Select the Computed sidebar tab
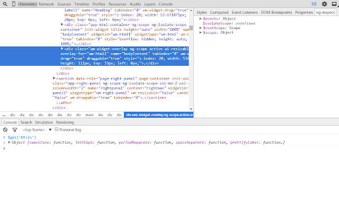Screen dimensions: 339x212 click(x=219, y=12)
